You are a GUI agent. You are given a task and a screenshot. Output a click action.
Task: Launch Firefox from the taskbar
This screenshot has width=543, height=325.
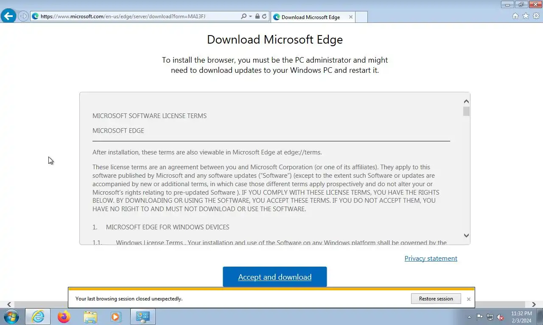[x=64, y=317]
